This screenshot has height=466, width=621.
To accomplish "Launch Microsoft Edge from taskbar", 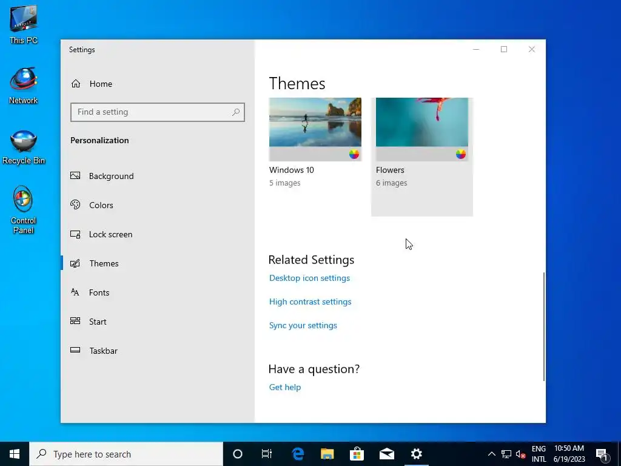I will click(x=297, y=454).
